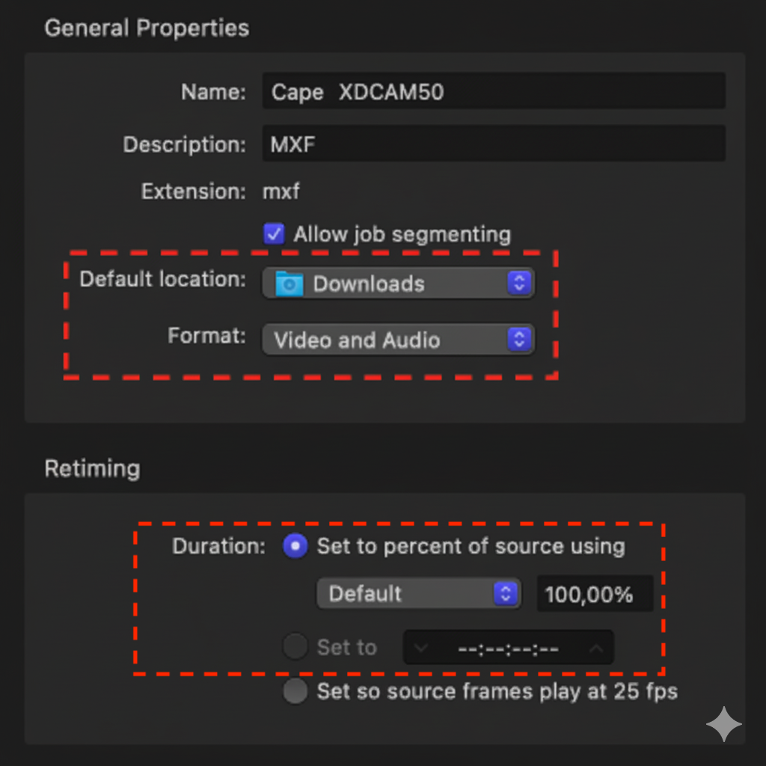The image size is (766, 766).
Task: Click the General Properties section heading
Action: [147, 28]
